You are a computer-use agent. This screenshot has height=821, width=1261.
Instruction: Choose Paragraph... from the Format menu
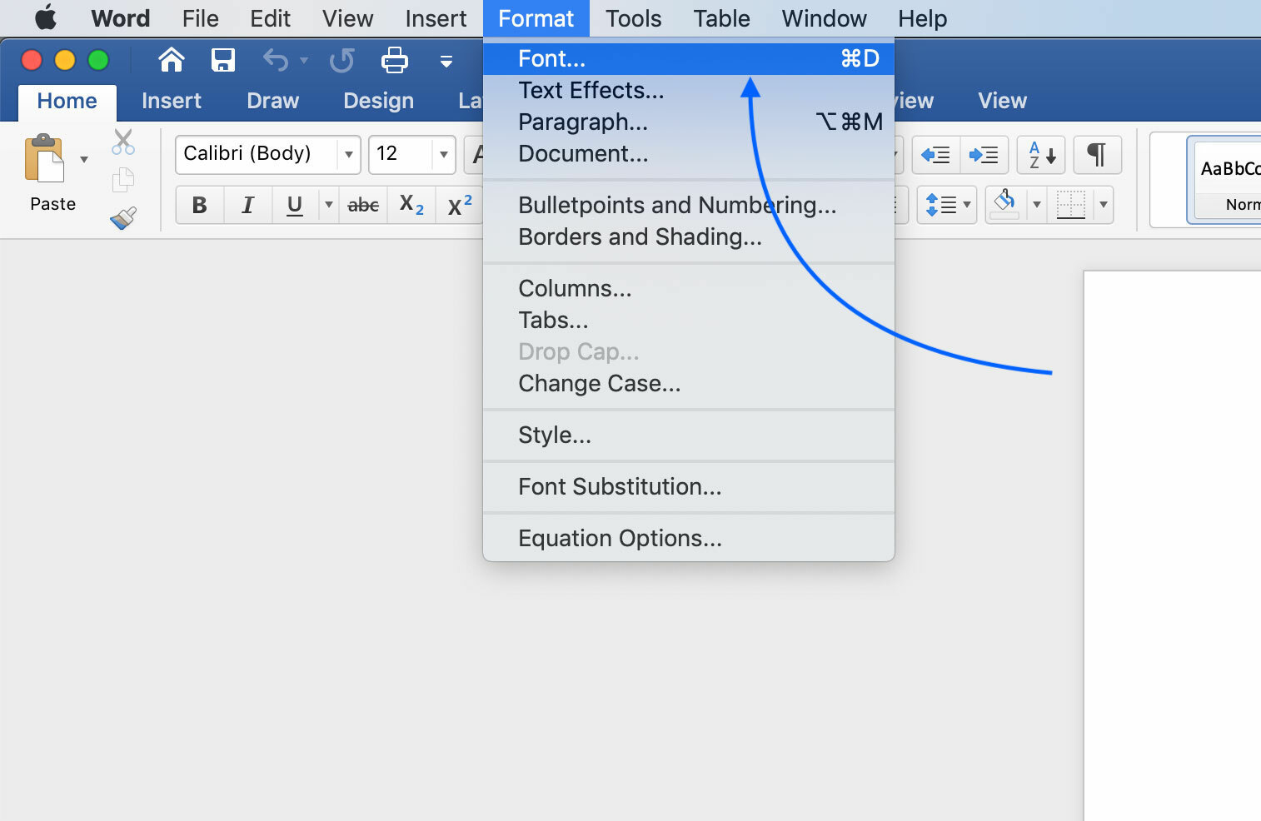pyautogui.click(x=689, y=122)
